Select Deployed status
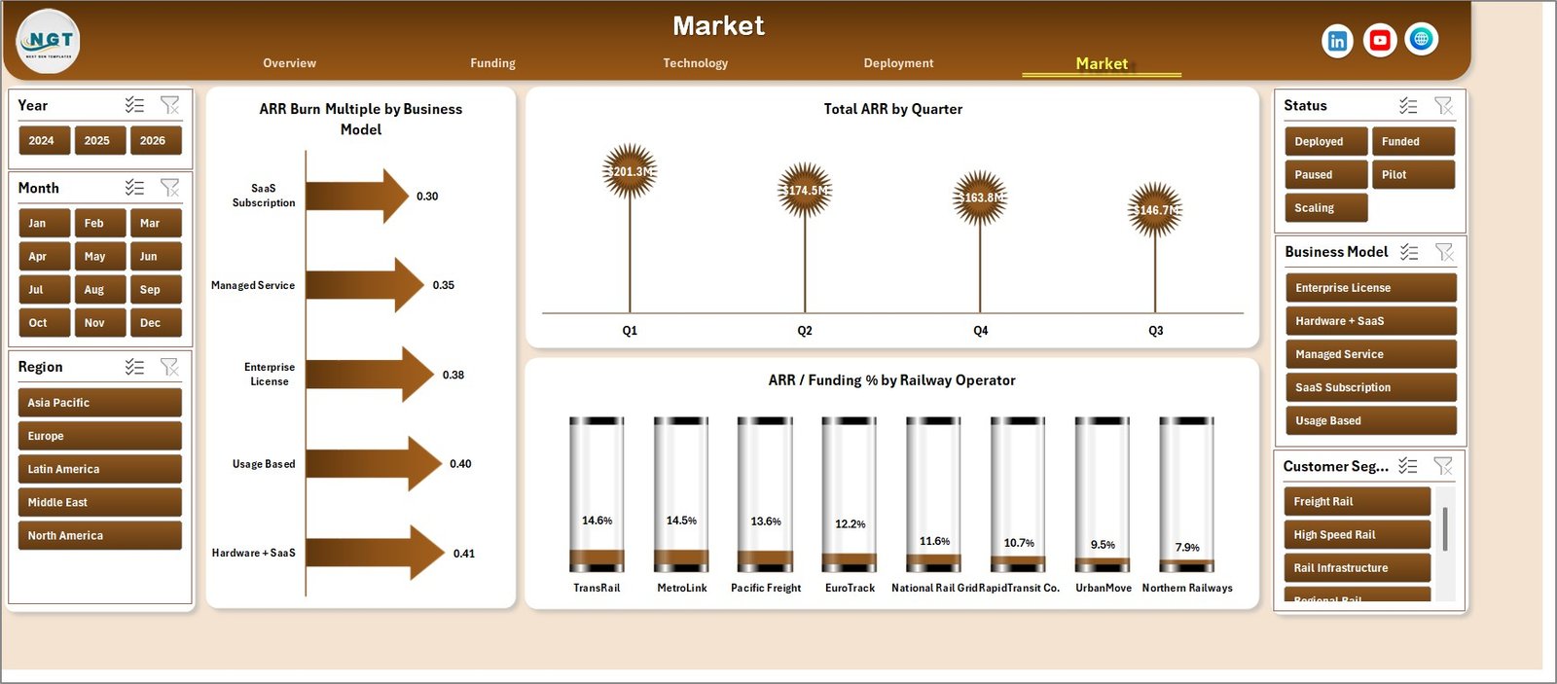Image resolution: width=1557 pixels, height=684 pixels. (1325, 141)
